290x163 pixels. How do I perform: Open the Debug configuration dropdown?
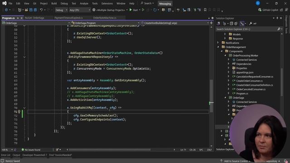tap(61, 10)
